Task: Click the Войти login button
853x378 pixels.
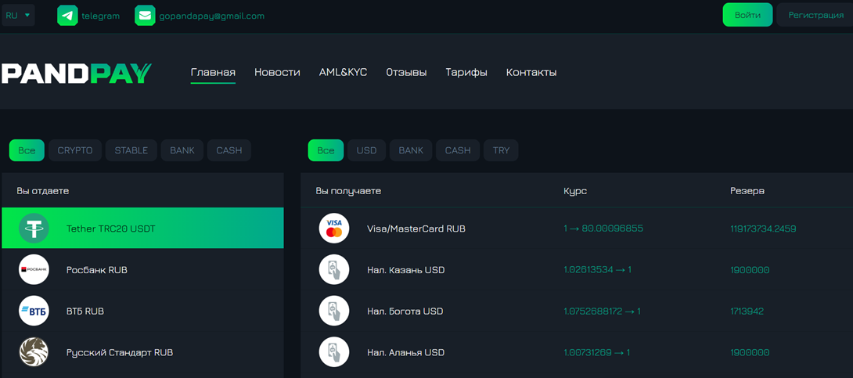Action: pyautogui.click(x=747, y=15)
